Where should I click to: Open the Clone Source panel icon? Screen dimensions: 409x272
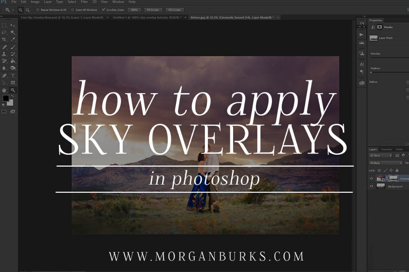coord(361,54)
